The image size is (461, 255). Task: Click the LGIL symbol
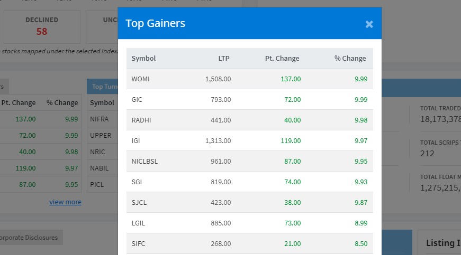pos(138,223)
